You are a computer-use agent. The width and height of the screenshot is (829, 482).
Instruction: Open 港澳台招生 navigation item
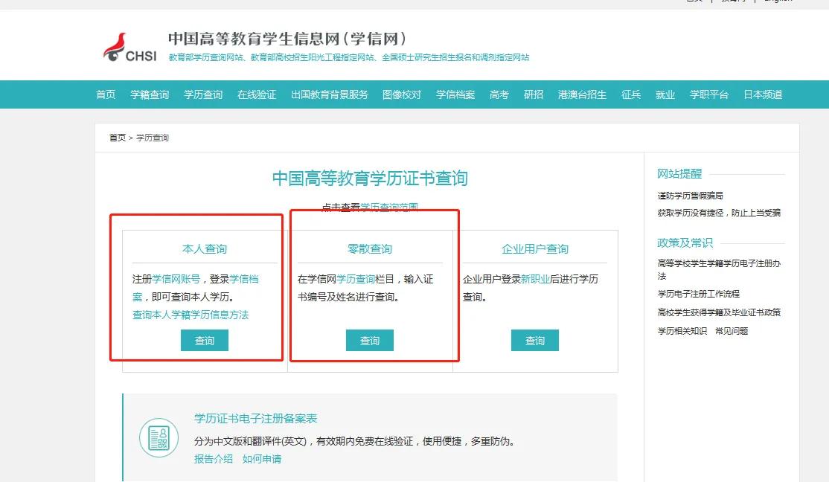pos(582,94)
